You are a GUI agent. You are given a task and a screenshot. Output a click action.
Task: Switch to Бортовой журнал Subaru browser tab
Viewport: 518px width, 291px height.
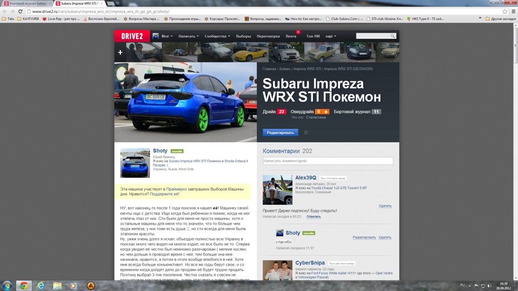pos(26,3)
